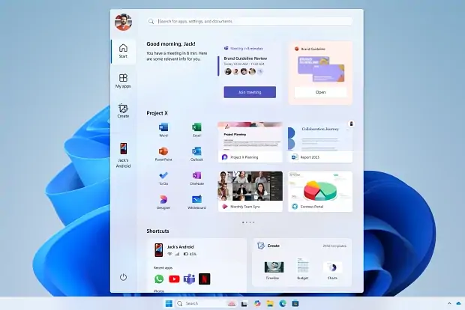Open Outlook from the app grid
Screen dimensions: 465x310
coord(196,152)
